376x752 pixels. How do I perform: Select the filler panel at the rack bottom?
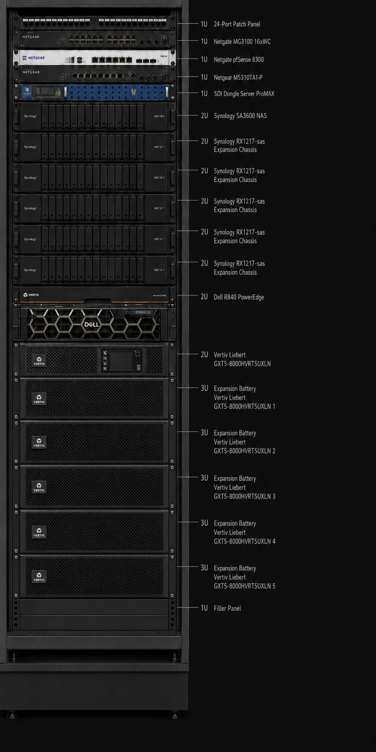pyautogui.click(x=95, y=607)
